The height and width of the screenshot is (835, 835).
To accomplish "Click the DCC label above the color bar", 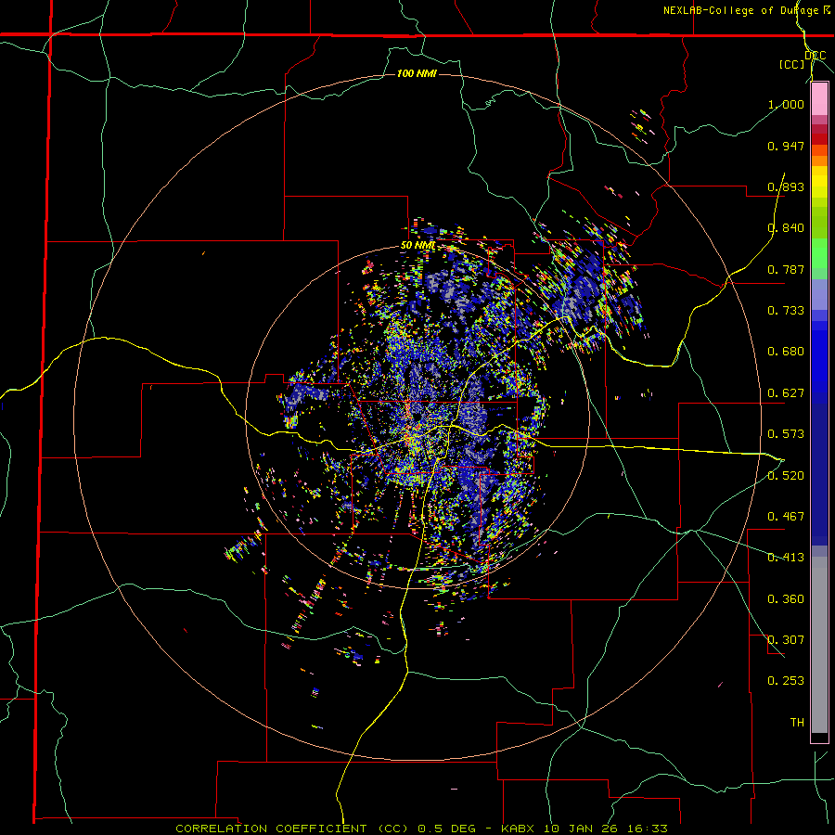I will [x=816, y=56].
